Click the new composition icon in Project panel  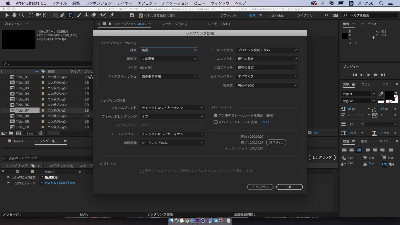pyautogui.click(x=19, y=133)
